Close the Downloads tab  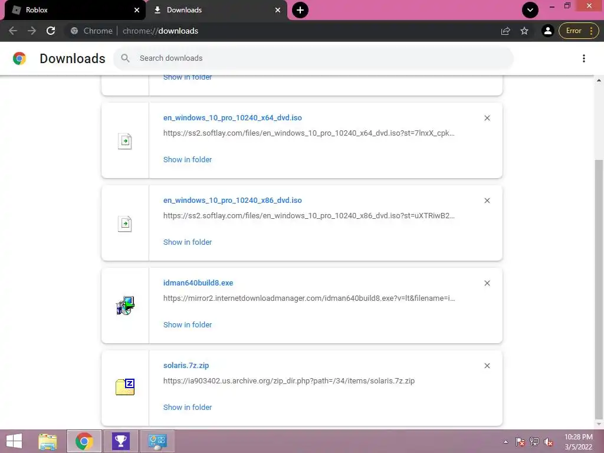(x=278, y=10)
